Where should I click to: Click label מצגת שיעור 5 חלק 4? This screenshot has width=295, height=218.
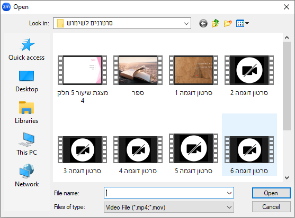(83, 97)
